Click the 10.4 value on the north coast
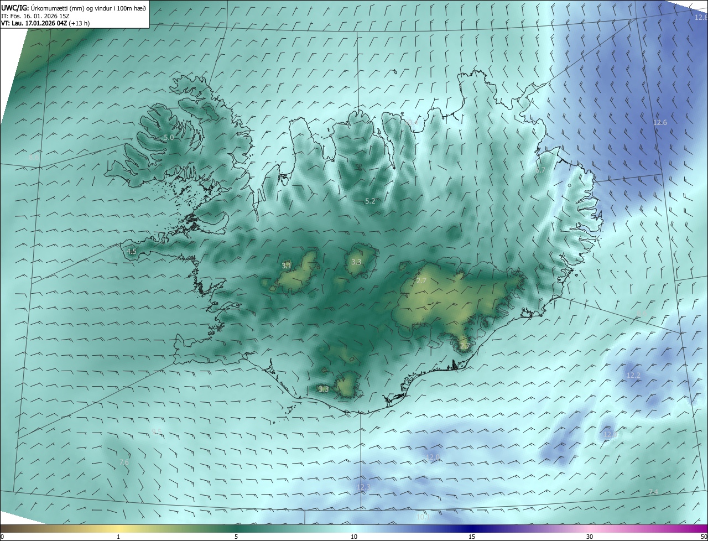This screenshot has height=541, width=708. click(412, 122)
